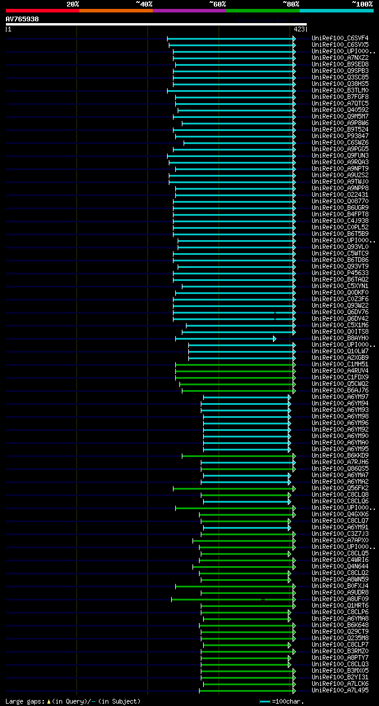
Task: Select the UniRef100_C6SWZ6 label
Action: tap(340, 143)
